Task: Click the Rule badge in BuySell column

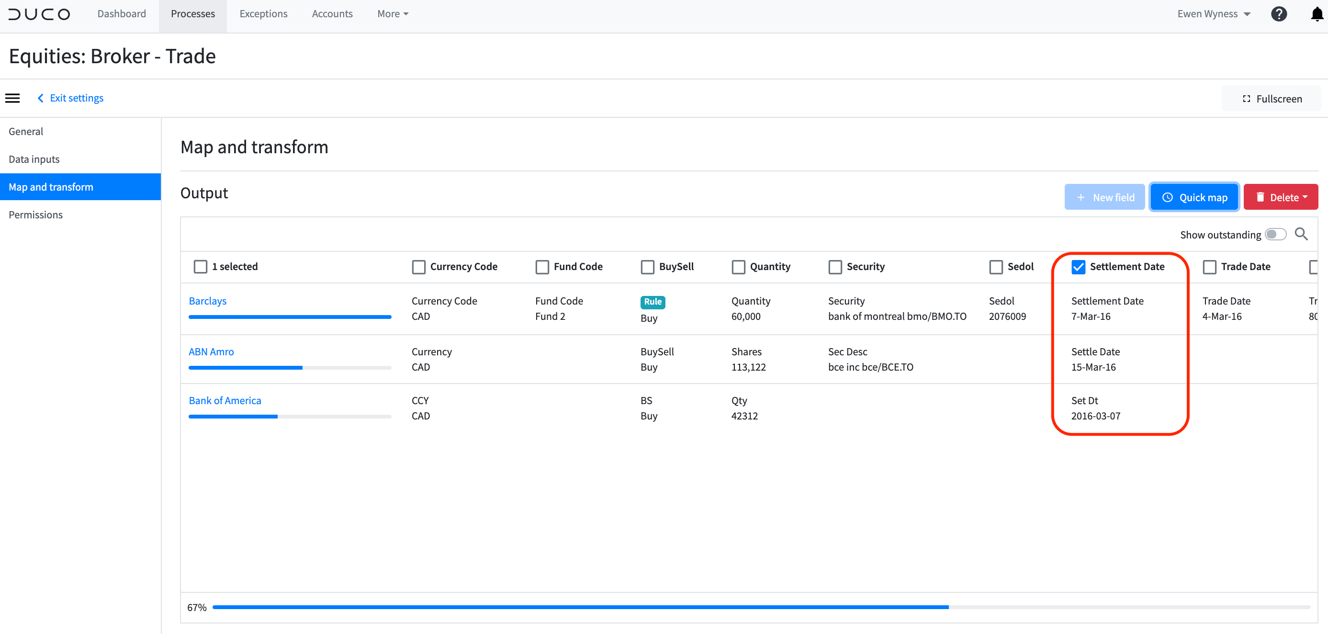Action: [x=653, y=302]
